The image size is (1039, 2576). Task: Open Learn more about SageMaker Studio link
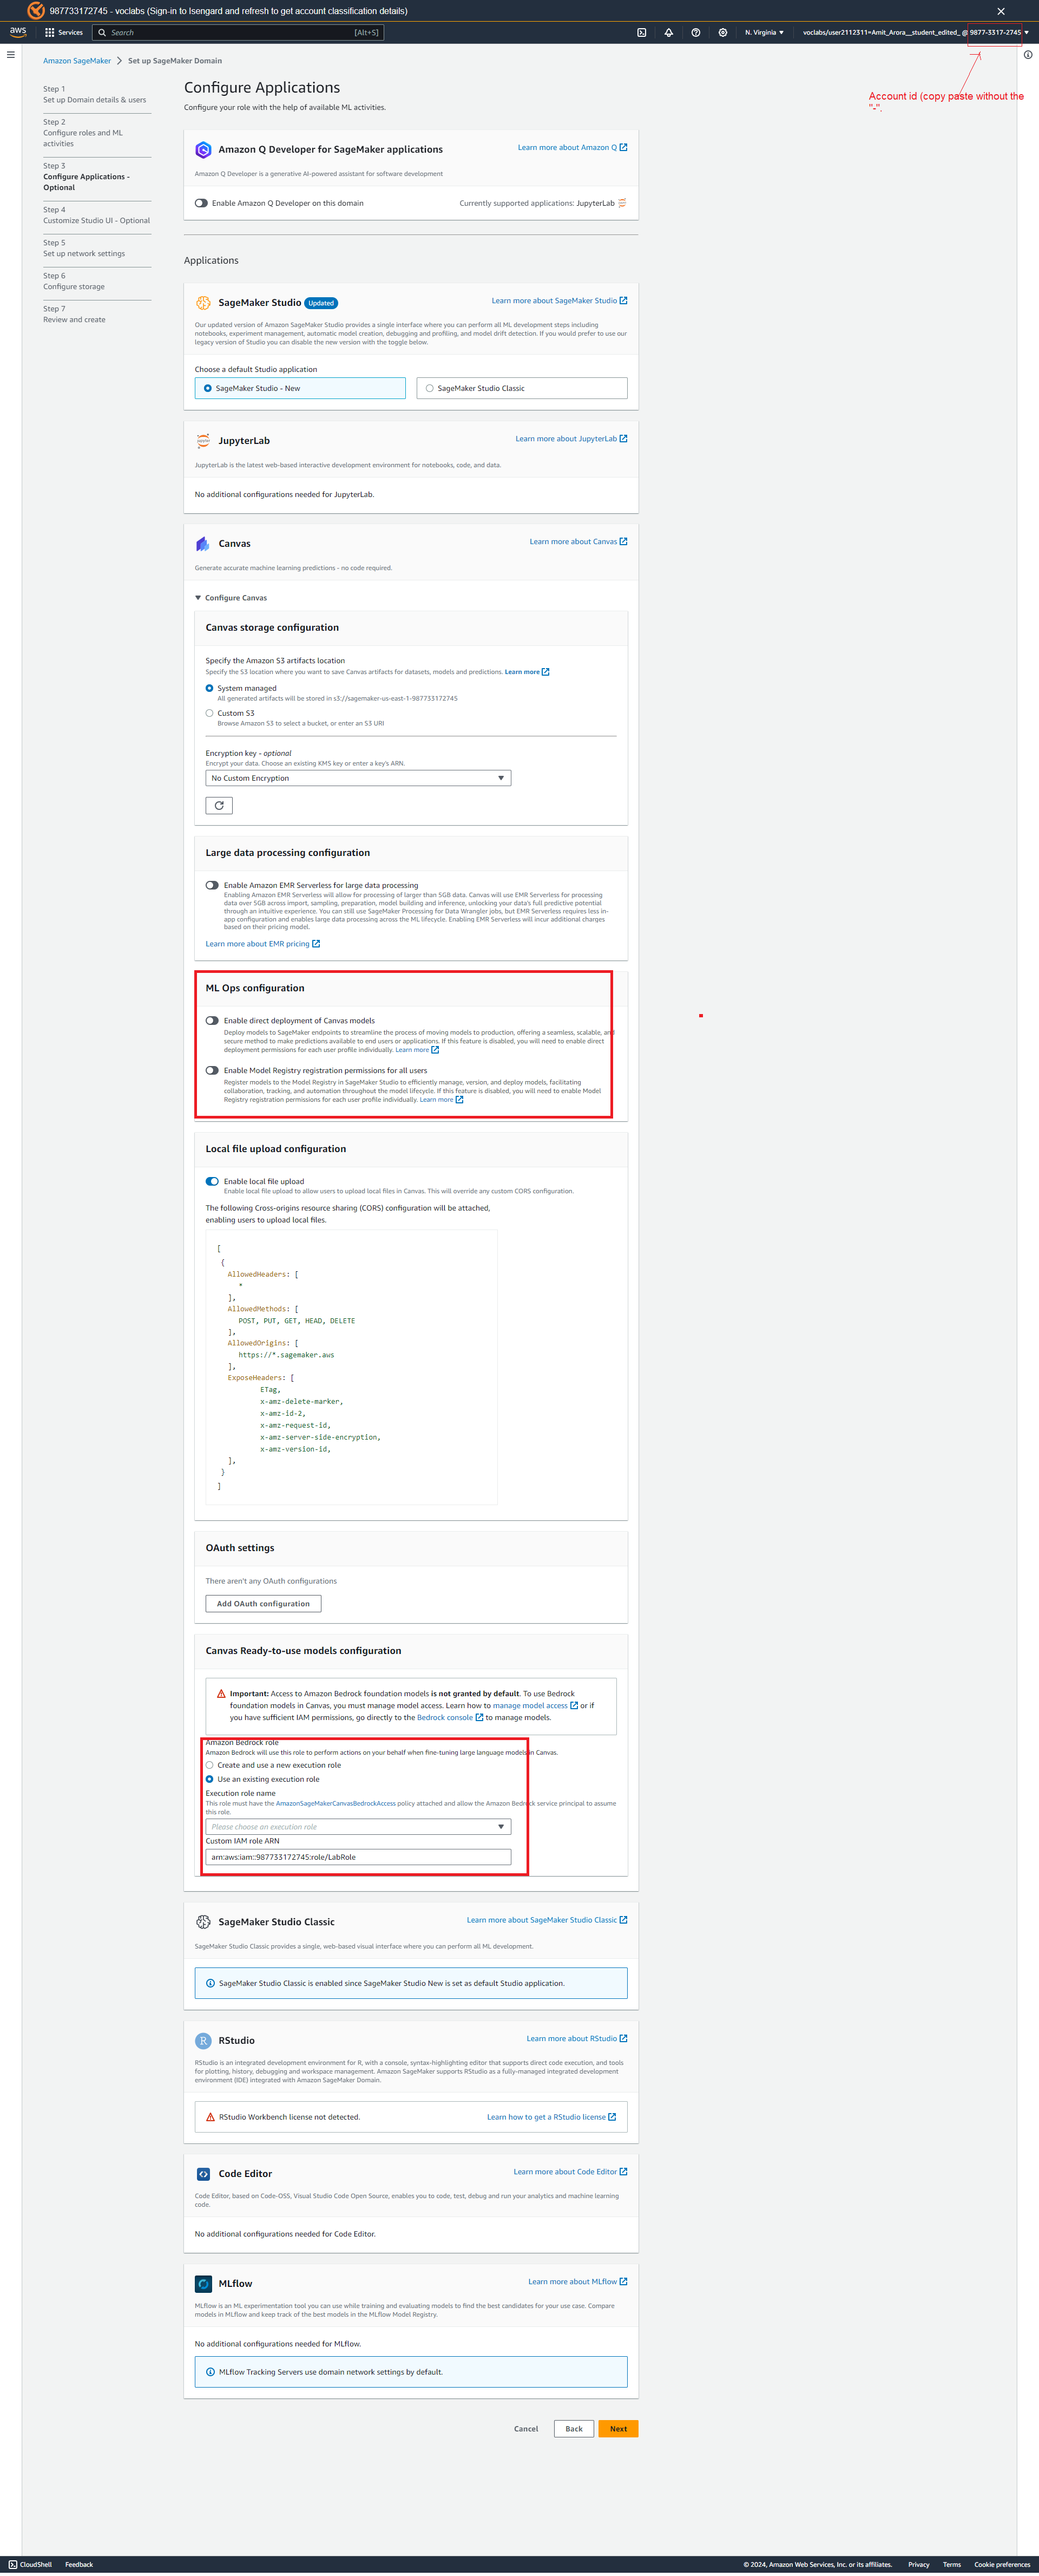pyautogui.click(x=559, y=300)
